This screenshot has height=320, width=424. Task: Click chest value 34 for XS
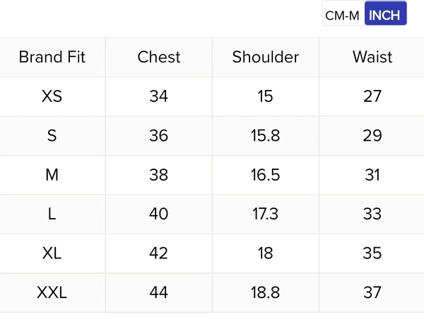159,96
